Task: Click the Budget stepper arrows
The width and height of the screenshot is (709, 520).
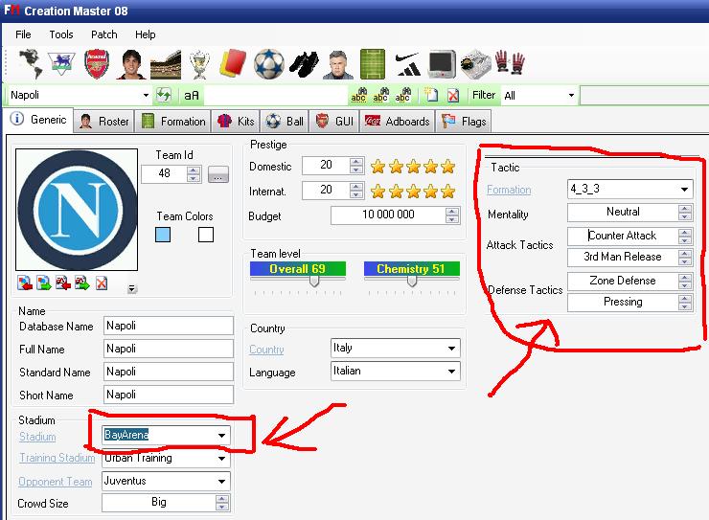Action: point(451,215)
